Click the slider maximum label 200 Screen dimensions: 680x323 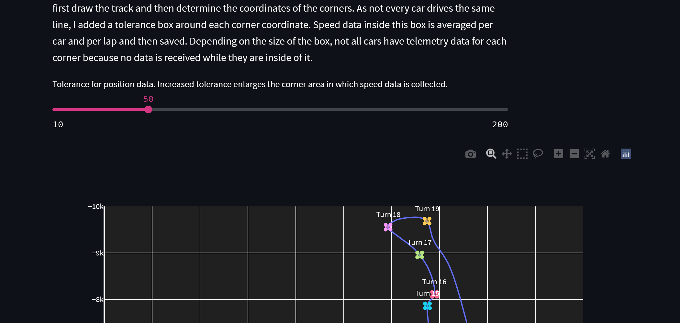pyautogui.click(x=500, y=124)
